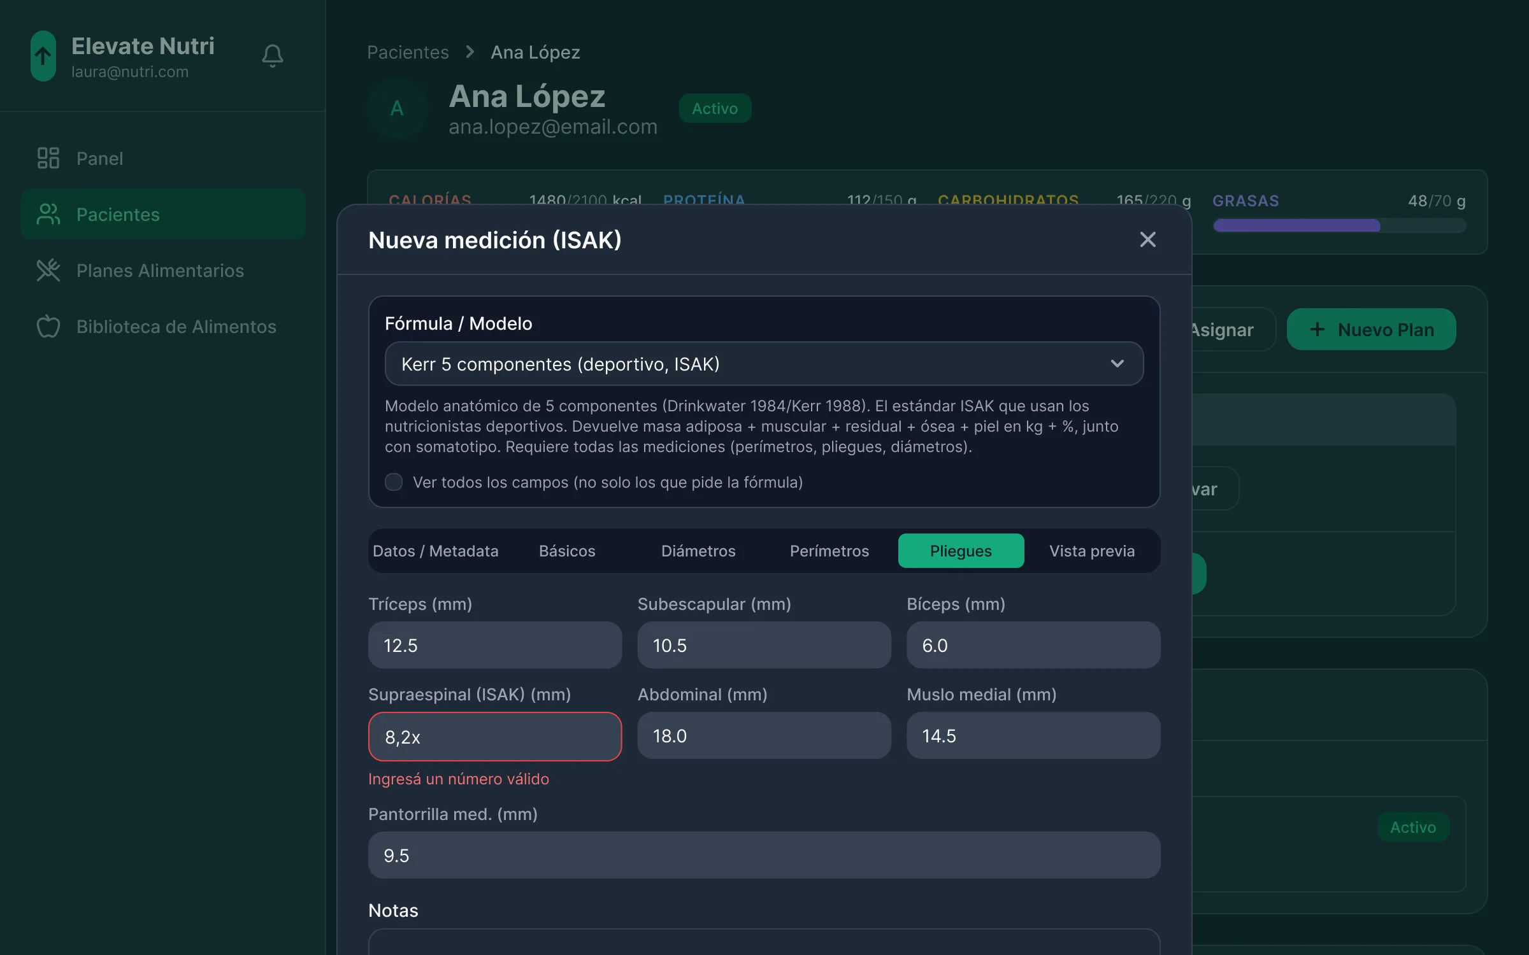Open Biblioteca de Alimentos in the sidebar
1529x955 pixels.
163,326
